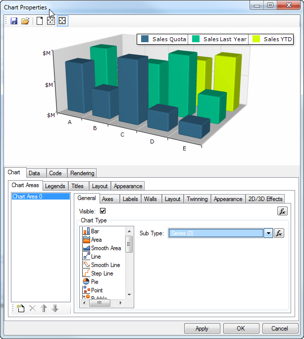This screenshot has width=304, height=339.
Task: Add a new chart area using the new-item icon
Action: tap(20, 308)
